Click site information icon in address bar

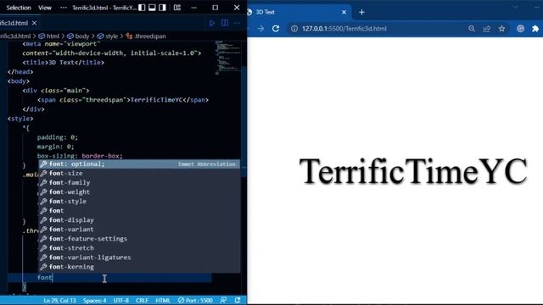coord(294,29)
